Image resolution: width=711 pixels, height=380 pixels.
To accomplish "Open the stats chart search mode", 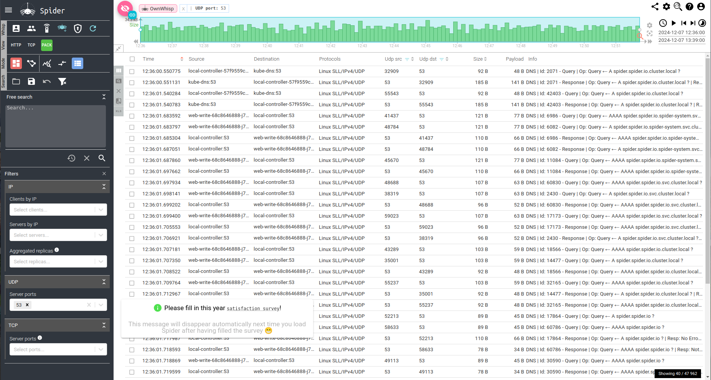I will 47,63.
